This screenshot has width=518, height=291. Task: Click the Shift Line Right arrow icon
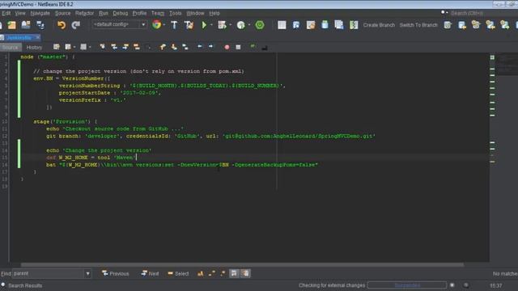point(210,47)
